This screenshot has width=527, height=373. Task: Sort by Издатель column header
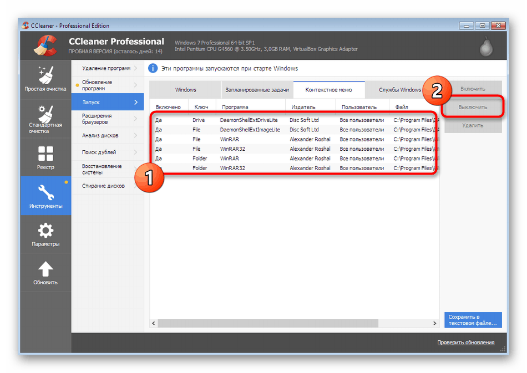click(x=310, y=107)
